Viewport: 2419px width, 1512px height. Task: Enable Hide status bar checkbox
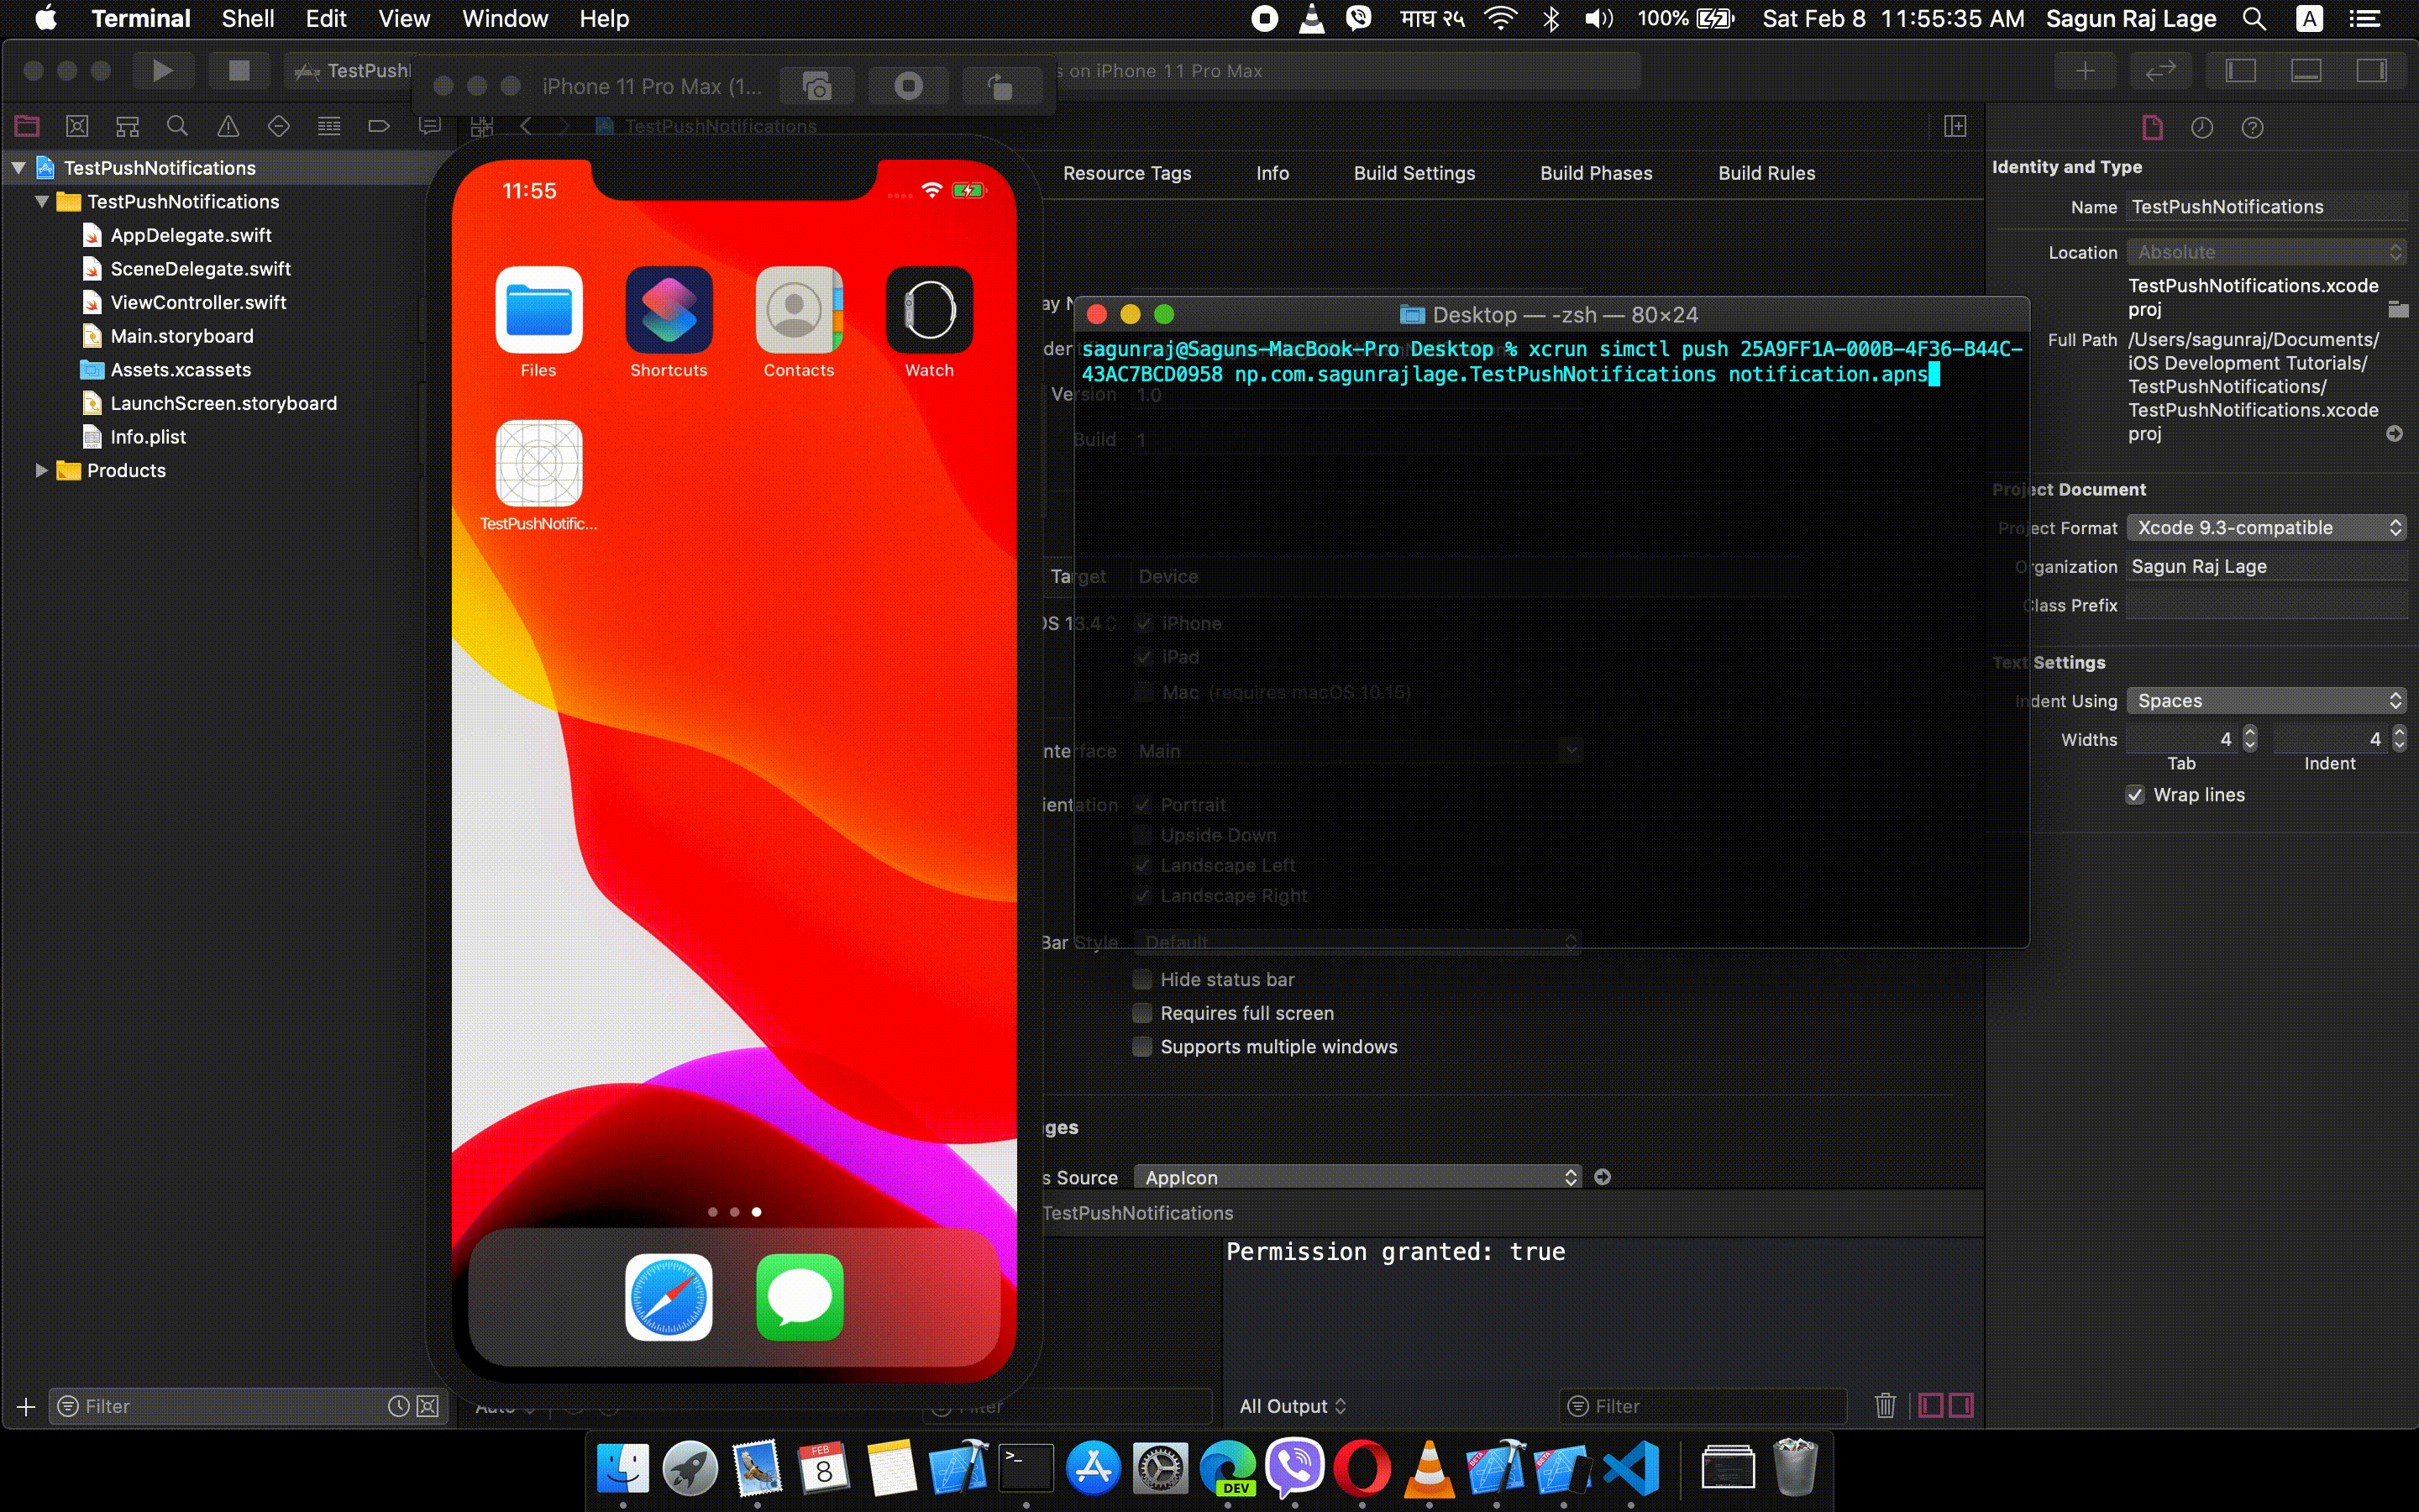point(1142,979)
